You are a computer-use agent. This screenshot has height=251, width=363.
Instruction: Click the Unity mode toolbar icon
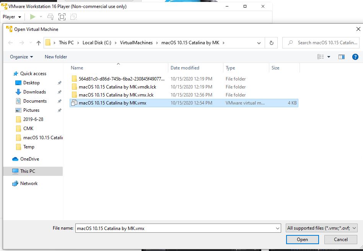(73, 17)
